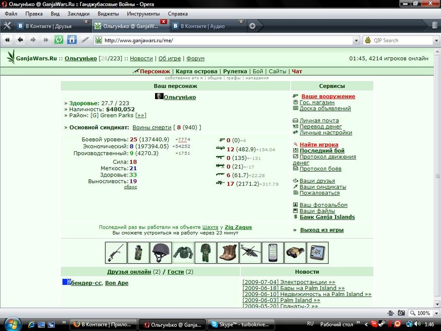This screenshot has height=331, width=441.
Task: Click the browser Forward arrow button
Action: (x=33, y=40)
